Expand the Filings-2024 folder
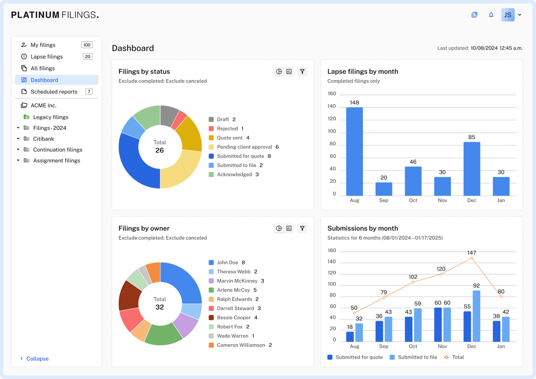Image resolution: width=536 pixels, height=379 pixels. click(18, 128)
